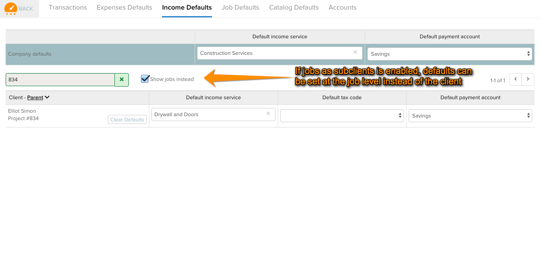This screenshot has height=255, width=541.
Task: Open the company default payment account dropdown
Action: [450, 54]
